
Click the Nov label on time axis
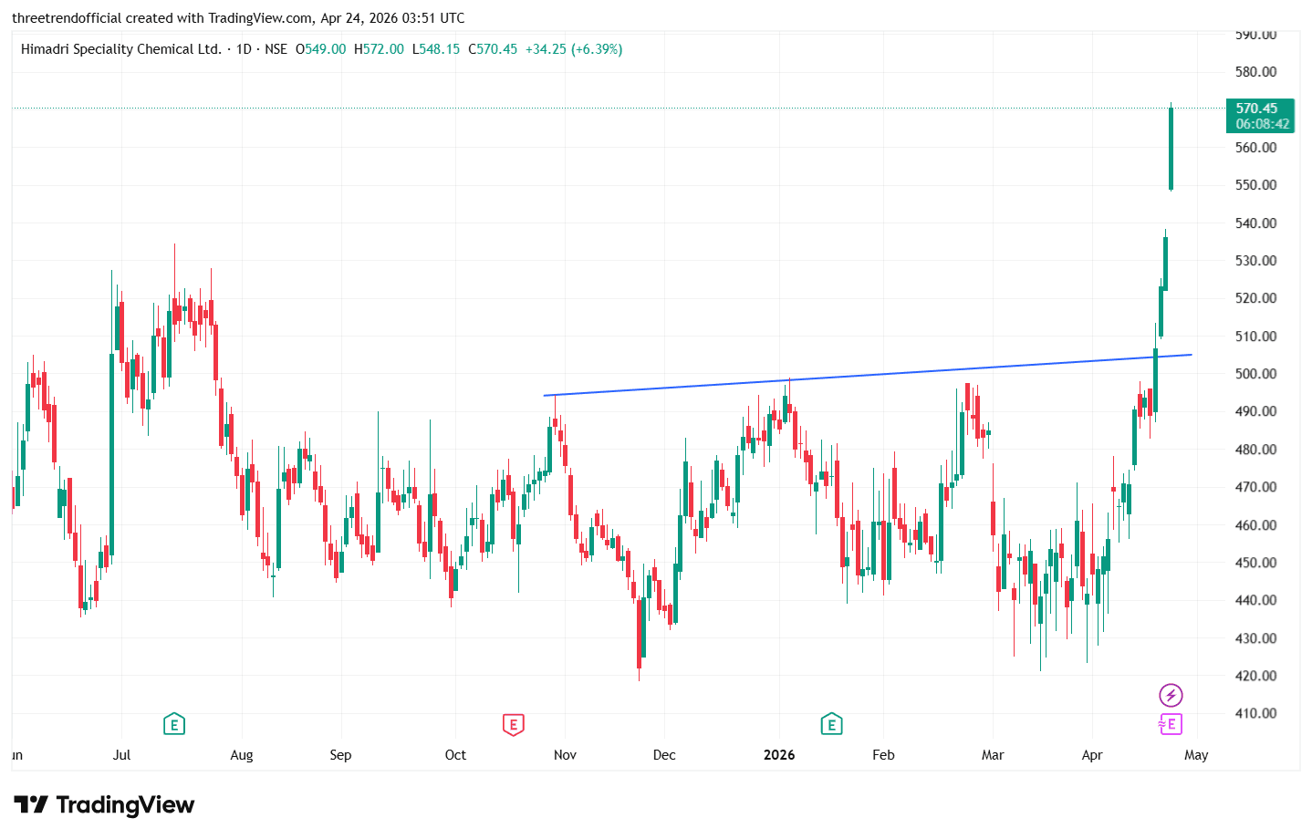pos(565,755)
